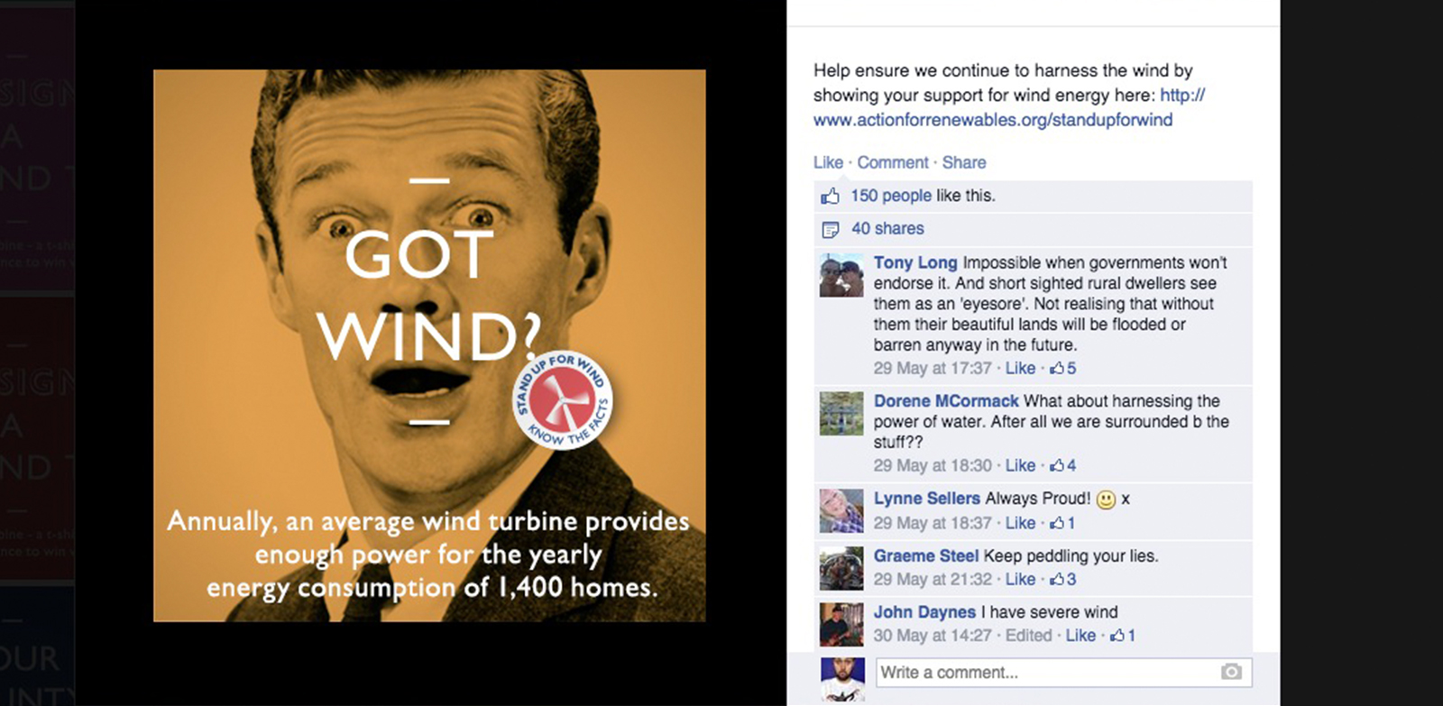Click the Write a comment field
This screenshot has height=706, width=1443.
pos(1064,672)
